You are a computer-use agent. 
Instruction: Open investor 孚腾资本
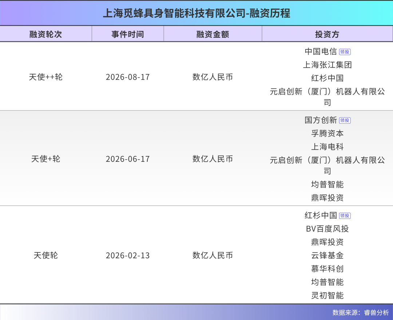(327, 133)
